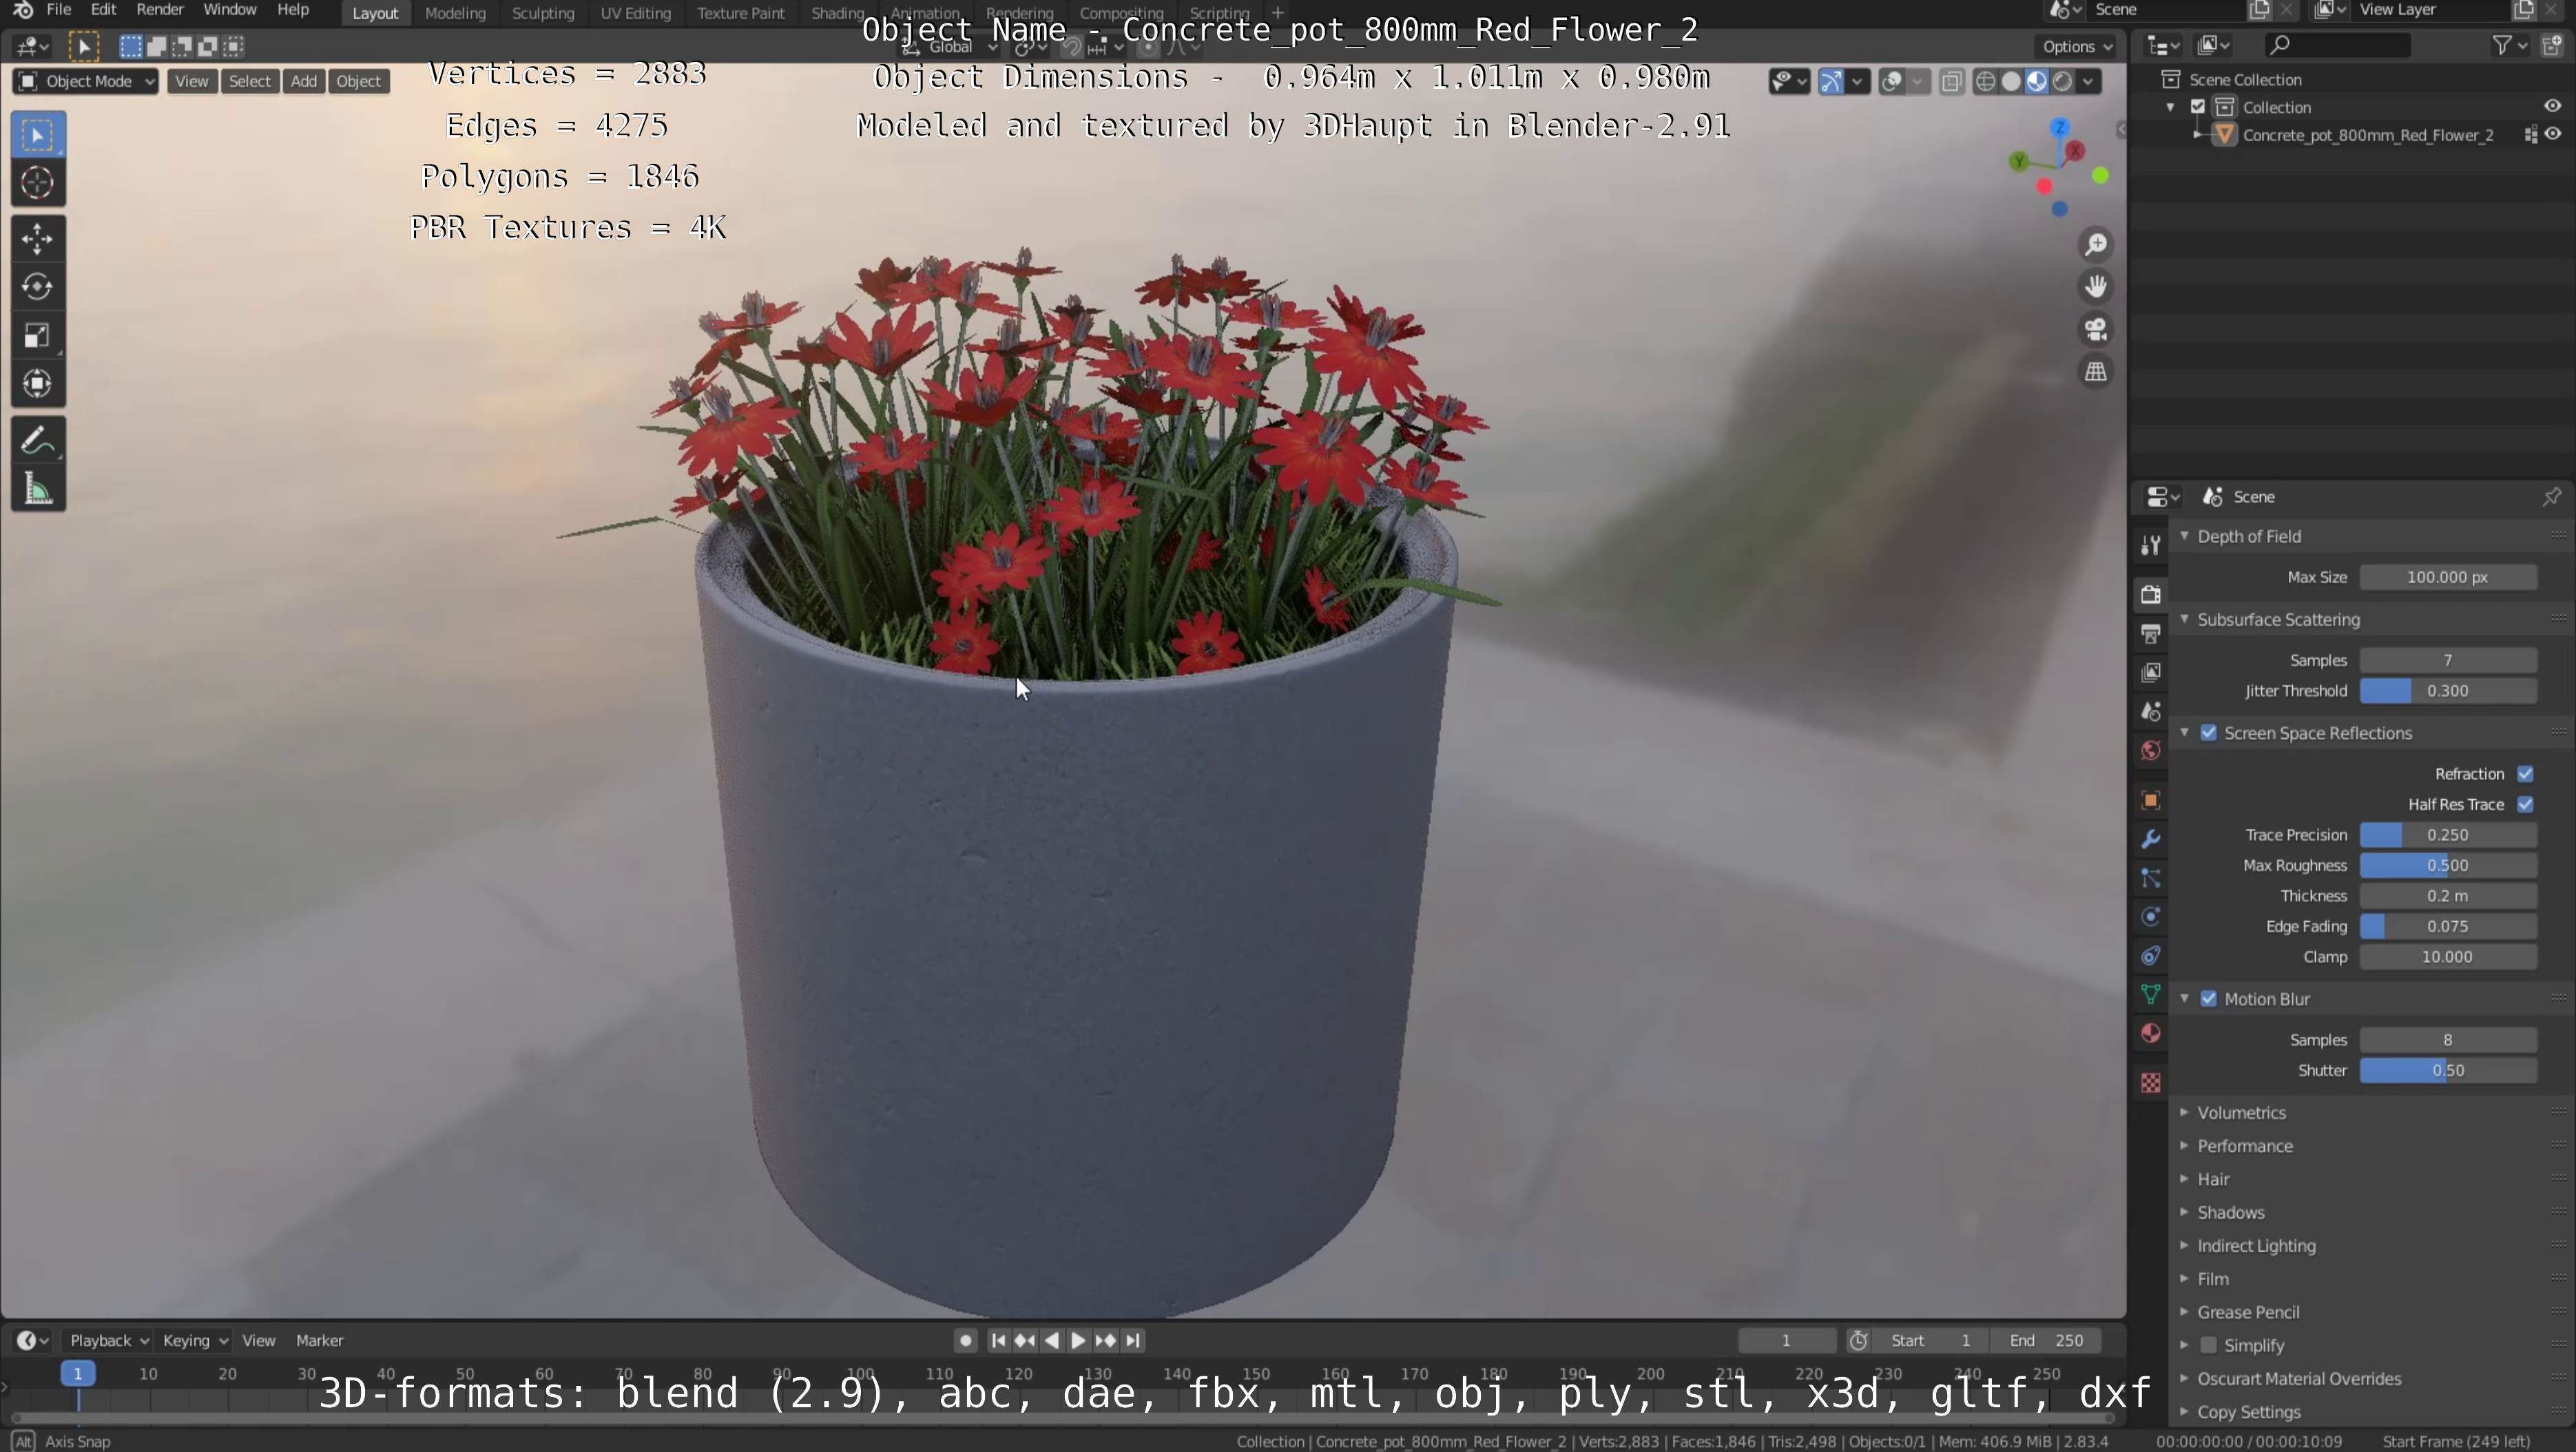This screenshot has height=1452, width=2576.
Task: Click the pan view hand icon
Action: click(2095, 287)
